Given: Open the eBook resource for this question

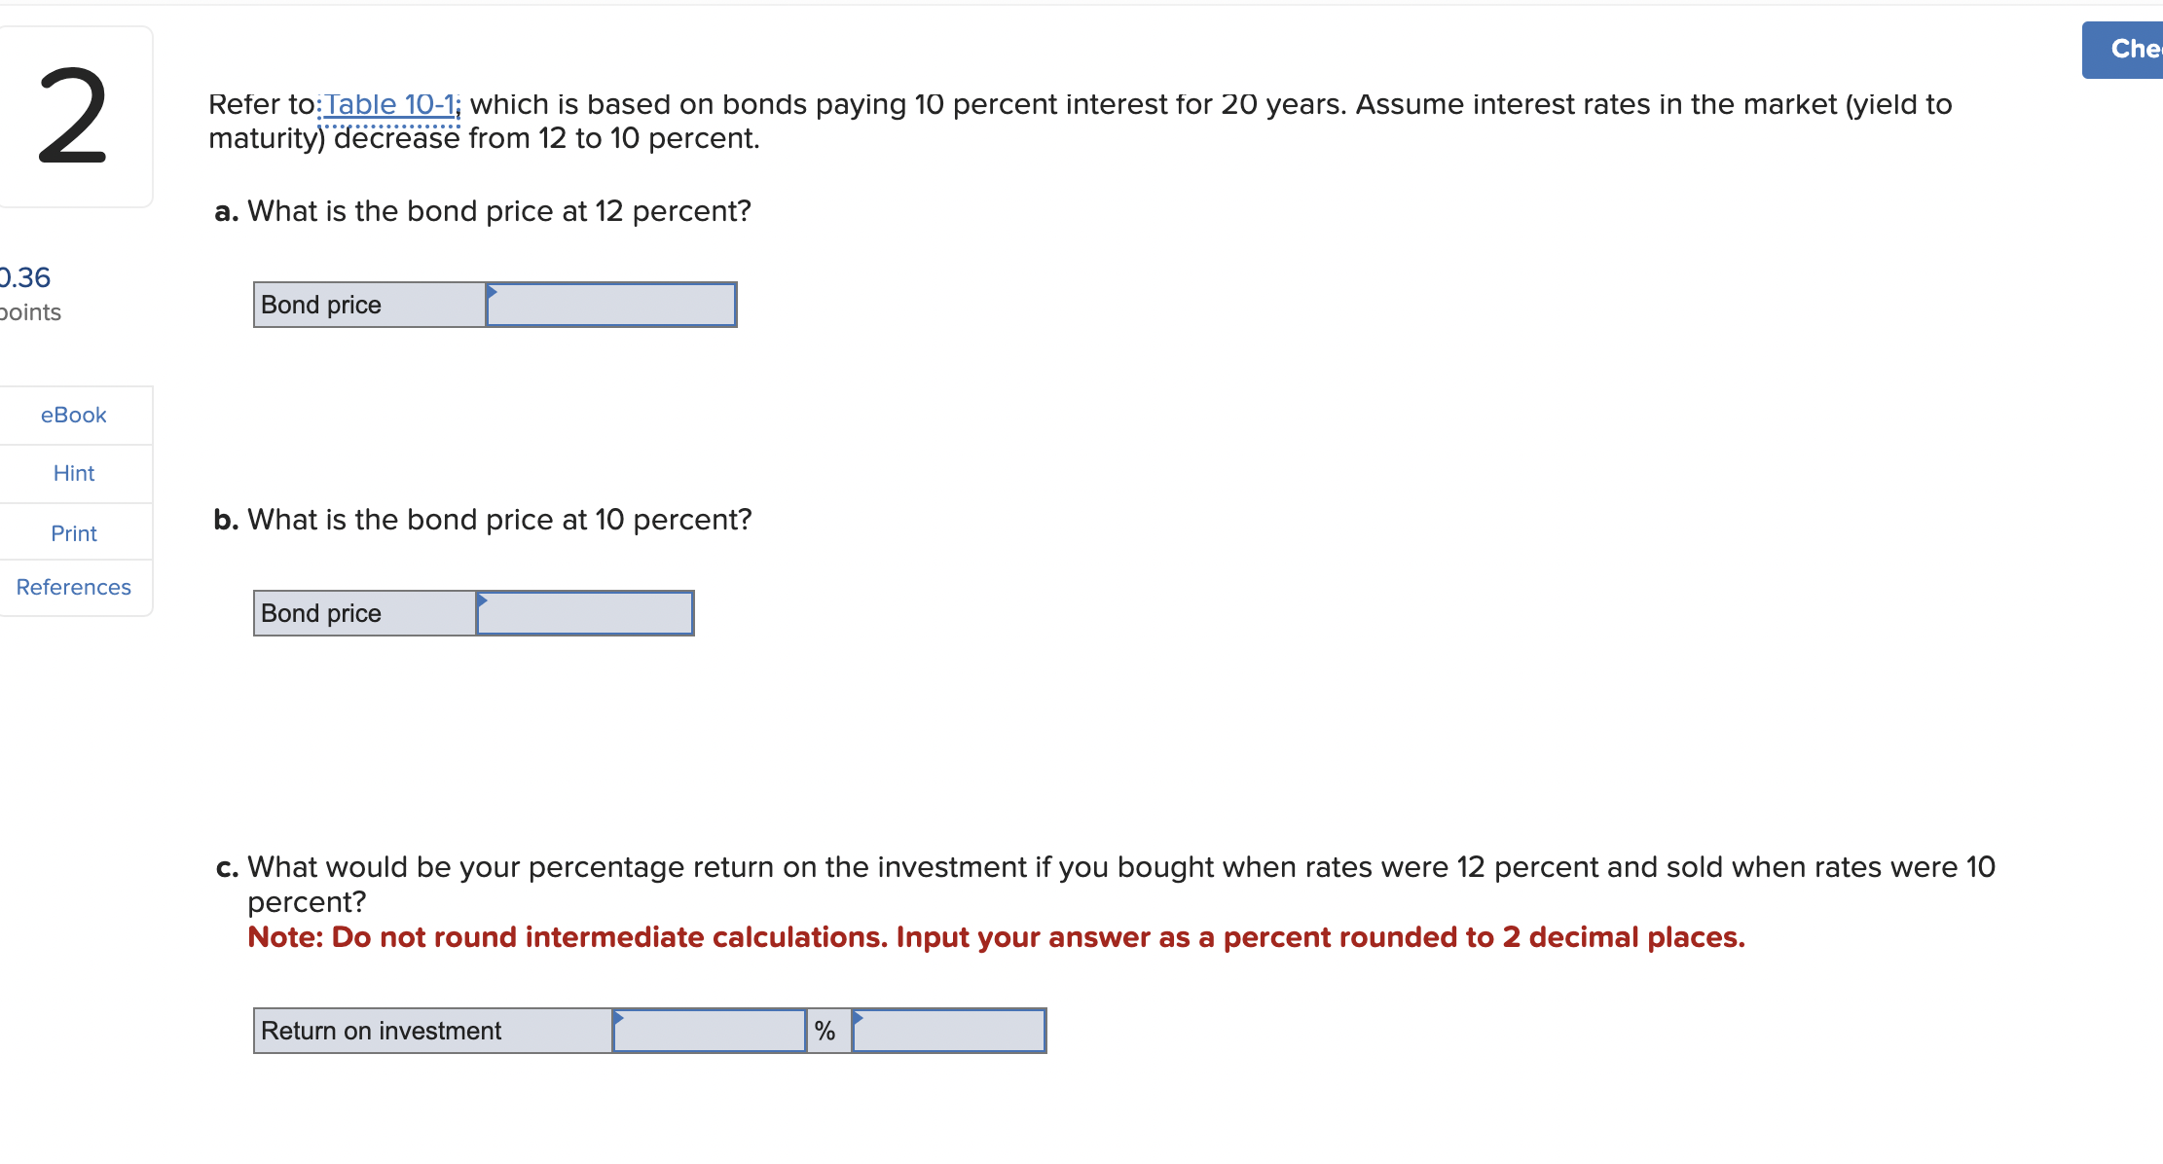Looking at the screenshot, I should (73, 415).
